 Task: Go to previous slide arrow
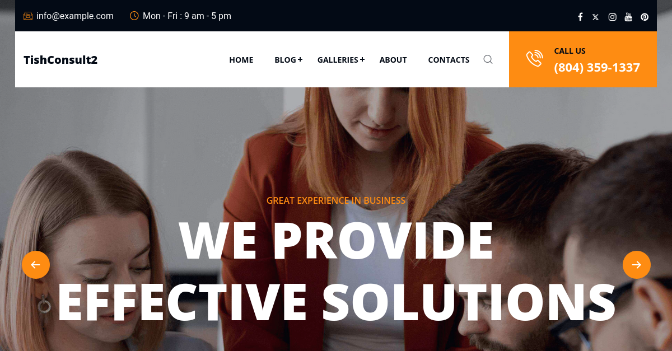coord(36,265)
